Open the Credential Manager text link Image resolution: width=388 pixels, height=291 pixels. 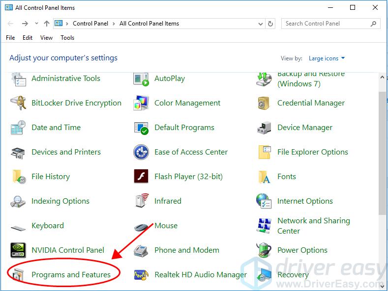point(311,103)
